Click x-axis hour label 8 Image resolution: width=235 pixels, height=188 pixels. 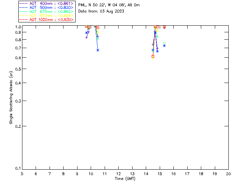[64, 174]
